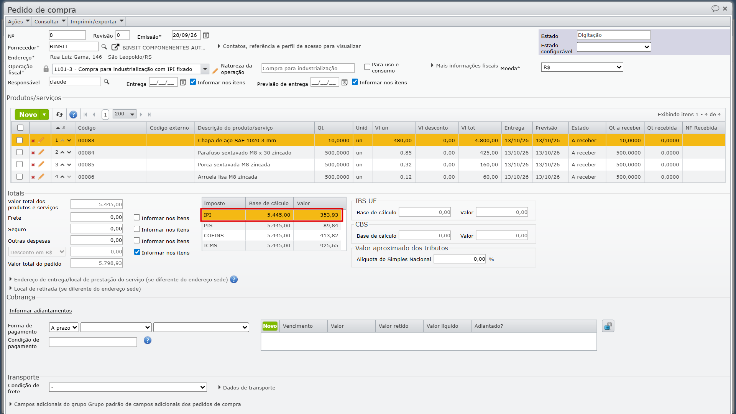Open the Forma de pagamento A prazo dropdown
This screenshot has height=414, width=736.
point(64,327)
